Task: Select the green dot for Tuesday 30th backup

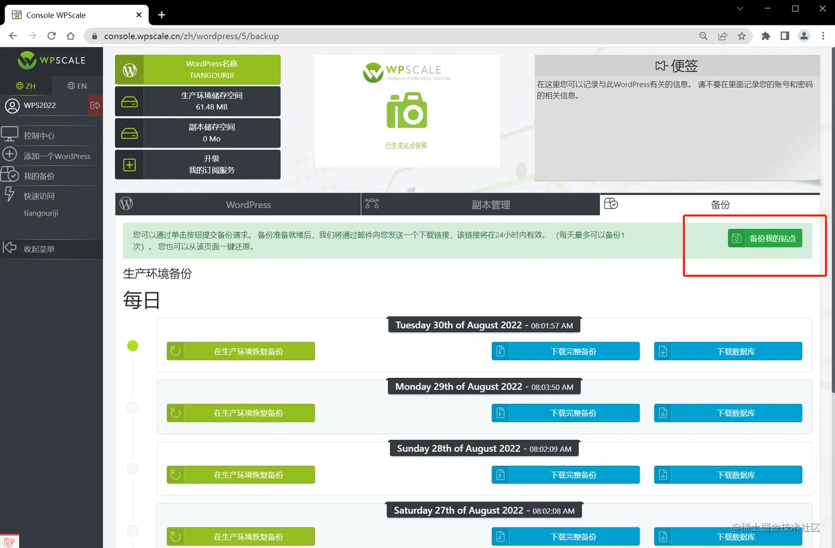Action: [x=133, y=345]
